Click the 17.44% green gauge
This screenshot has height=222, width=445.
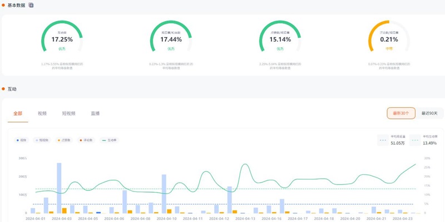point(171,40)
